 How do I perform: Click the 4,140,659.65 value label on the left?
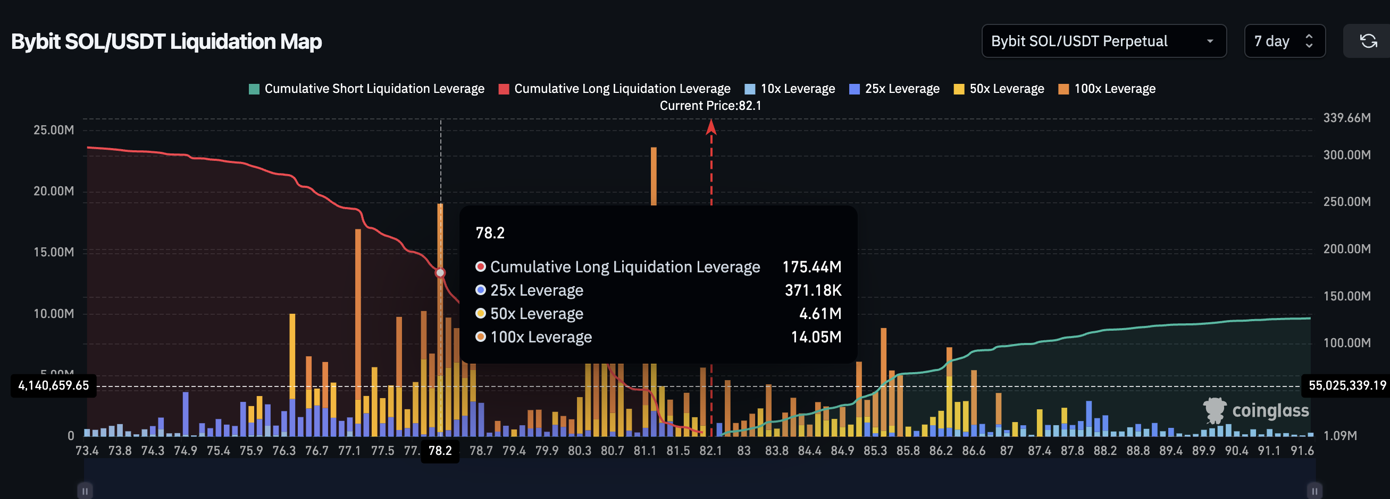pyautogui.click(x=53, y=386)
